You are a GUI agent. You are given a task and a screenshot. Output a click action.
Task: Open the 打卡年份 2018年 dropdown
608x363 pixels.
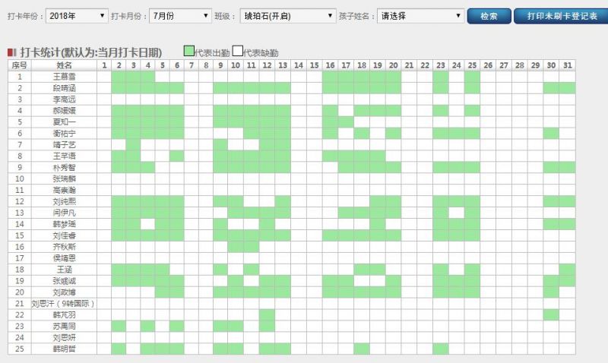pos(77,16)
